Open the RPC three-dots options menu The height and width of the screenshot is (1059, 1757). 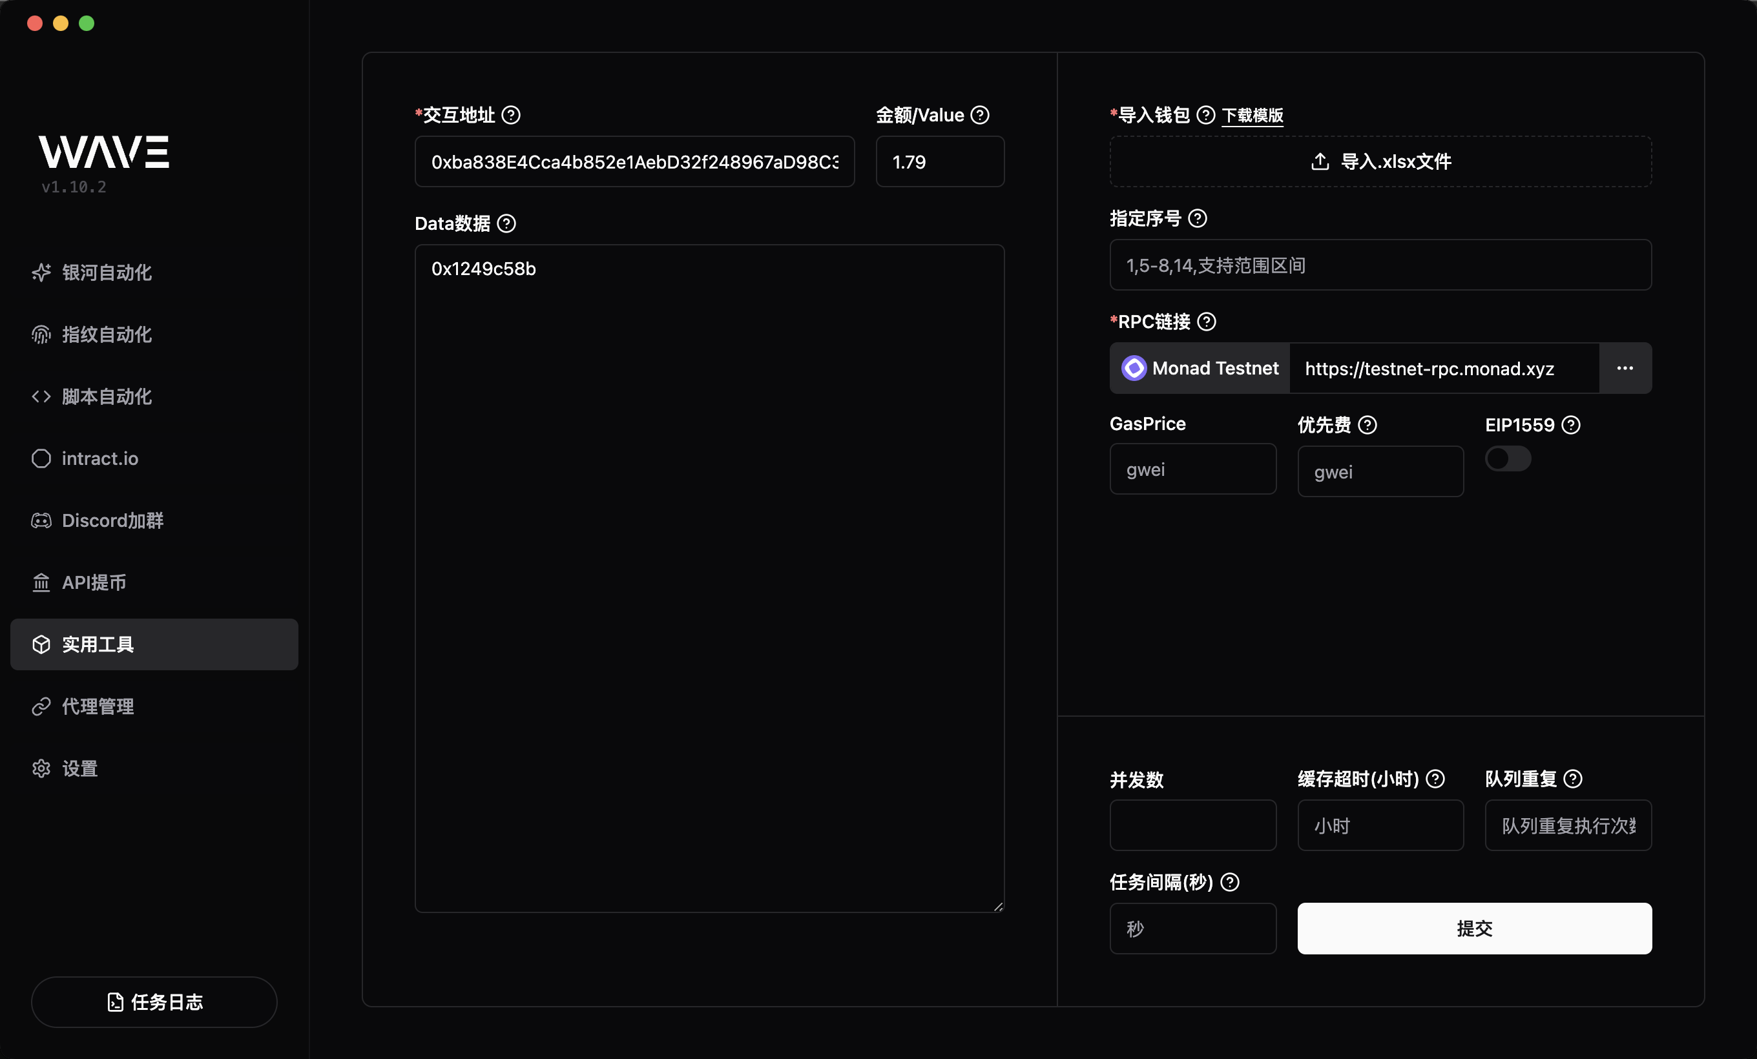(1625, 369)
